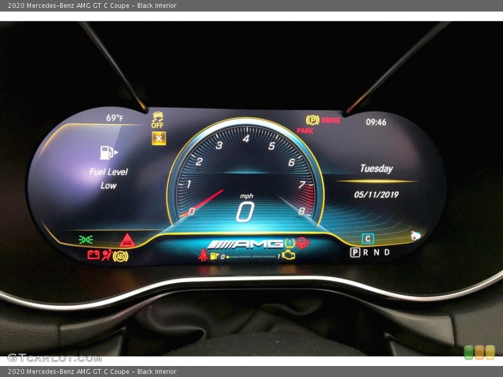Viewport: 503px width, 377px height.
Task: Tap the red steering wheel warning icon
Action: click(302, 243)
